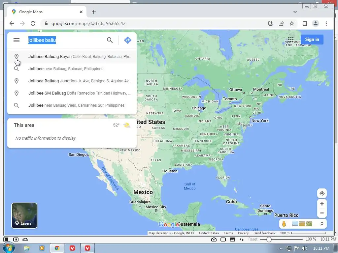Zoom in the map with plus button

tap(322, 204)
